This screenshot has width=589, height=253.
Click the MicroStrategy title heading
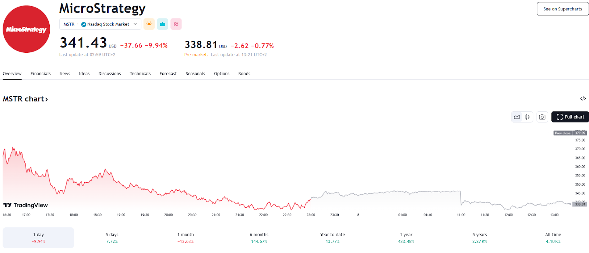pyautogui.click(x=102, y=8)
